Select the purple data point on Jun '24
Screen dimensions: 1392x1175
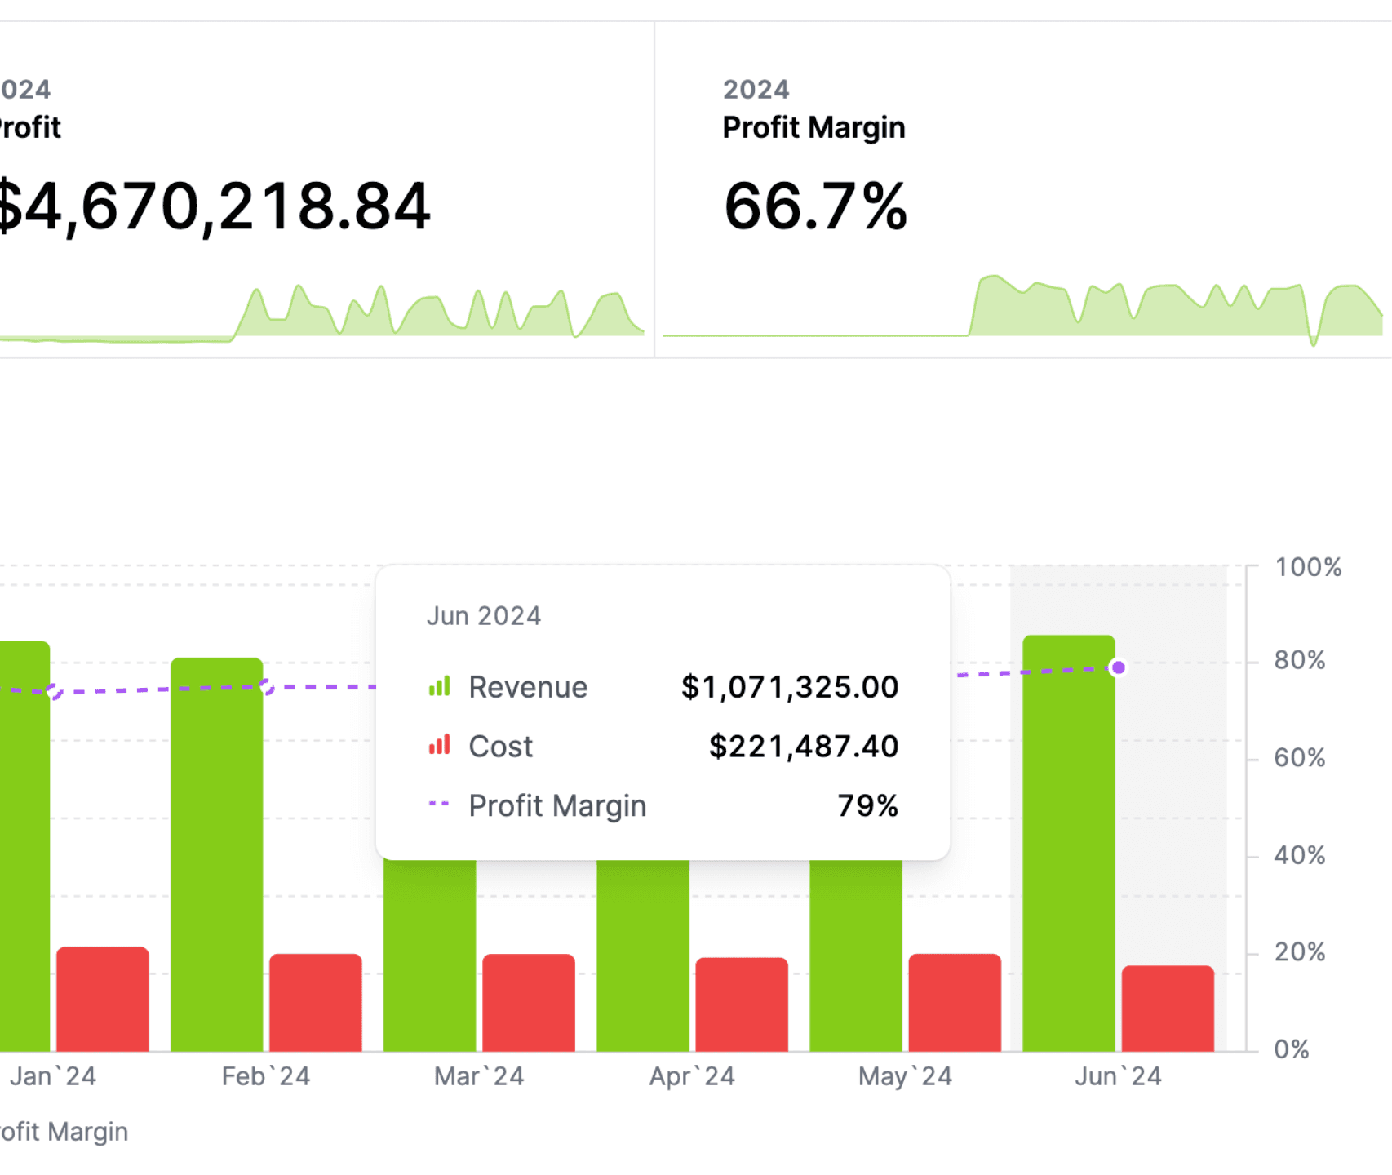[x=1117, y=667]
